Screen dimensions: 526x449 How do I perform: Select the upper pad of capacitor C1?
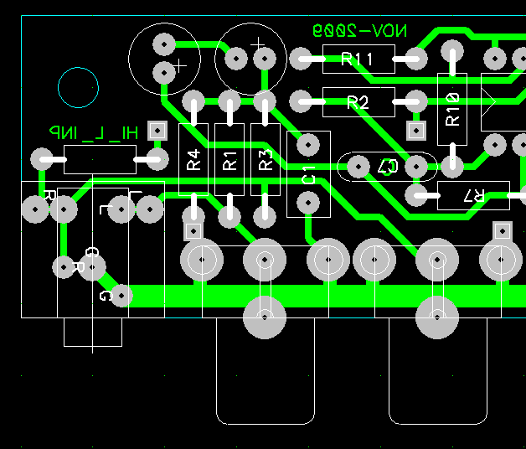point(308,145)
